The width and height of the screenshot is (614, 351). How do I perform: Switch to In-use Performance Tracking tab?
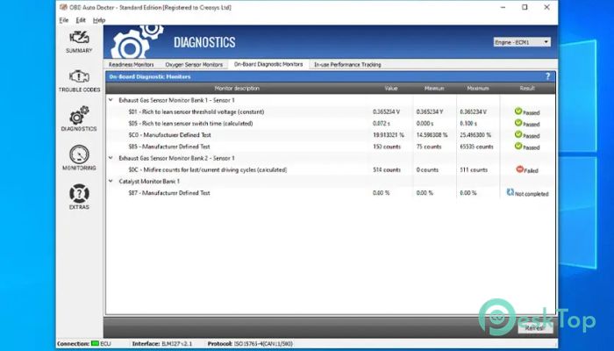click(347, 65)
